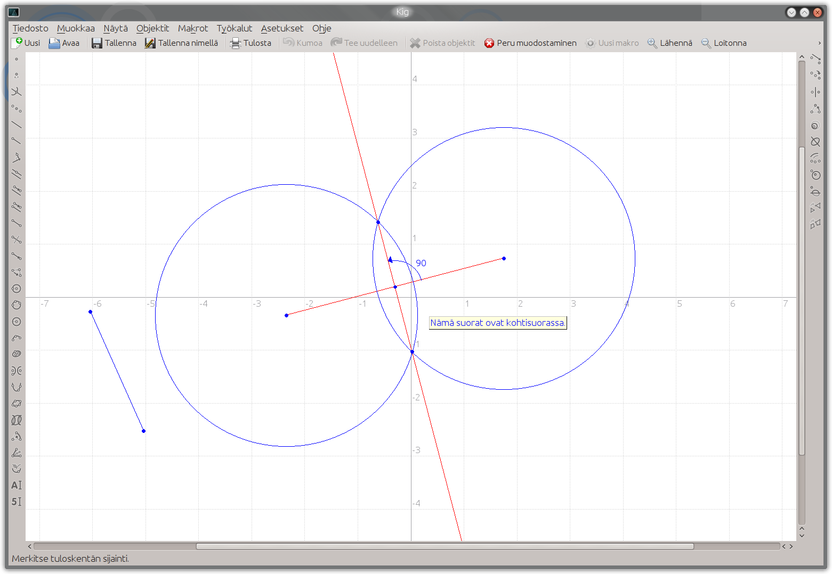Open the Työkalut menu

[x=235, y=28]
